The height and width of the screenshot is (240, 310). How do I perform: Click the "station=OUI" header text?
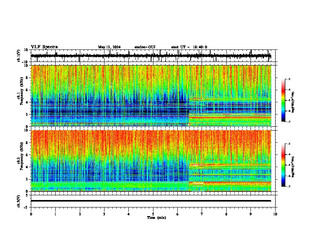pos(145,47)
